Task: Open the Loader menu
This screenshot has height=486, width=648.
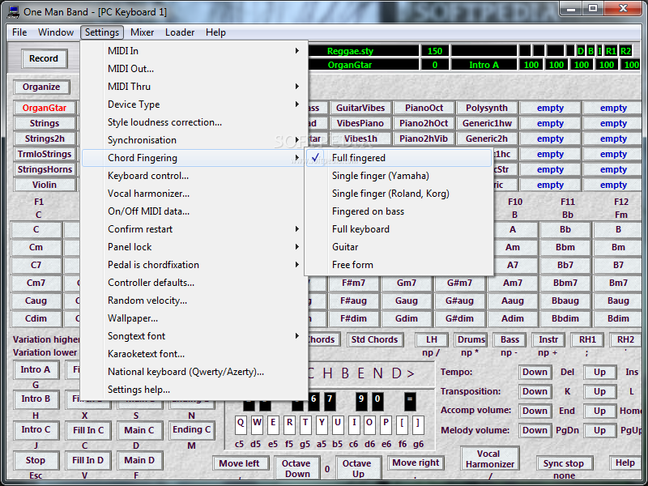Action: point(180,32)
